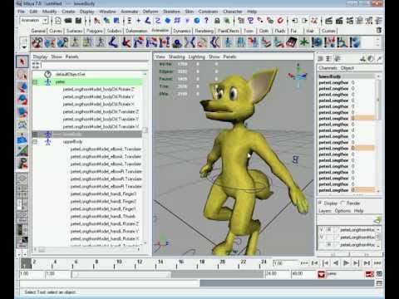The width and height of the screenshot is (399, 299).
Task: Click the green asterisk shelf icon
Action: [304, 42]
